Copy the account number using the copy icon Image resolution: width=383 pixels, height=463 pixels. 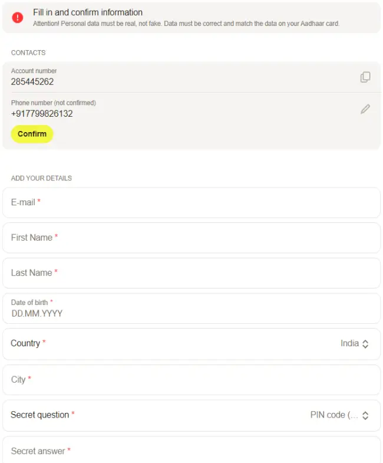pyautogui.click(x=365, y=77)
